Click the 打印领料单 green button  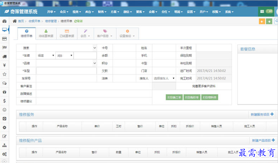pyautogui.click(x=210, y=97)
